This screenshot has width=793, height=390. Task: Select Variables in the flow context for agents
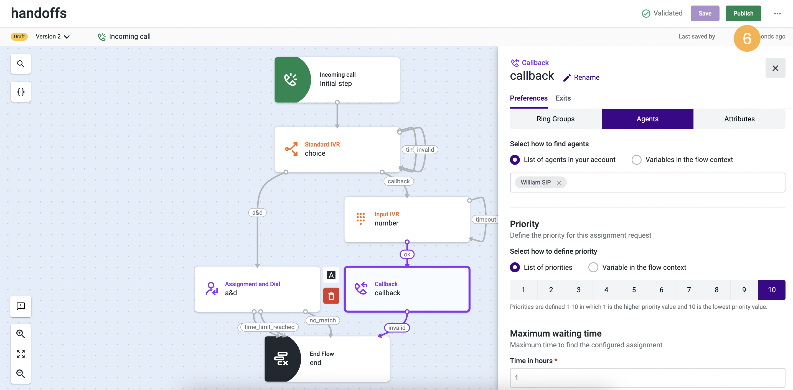(636, 160)
